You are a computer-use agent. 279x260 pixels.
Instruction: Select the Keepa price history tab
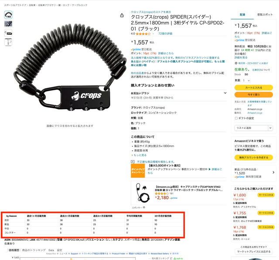pos(14,250)
